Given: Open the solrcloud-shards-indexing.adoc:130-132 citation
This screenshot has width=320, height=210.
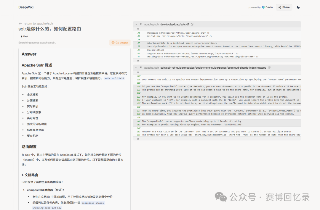Looking at the screenshot, I should pyautogui.click(x=69, y=205).
